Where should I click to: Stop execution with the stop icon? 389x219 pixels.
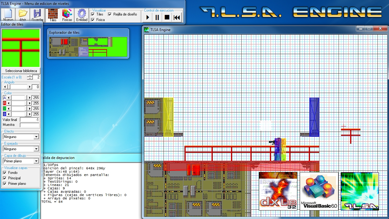click(x=167, y=17)
